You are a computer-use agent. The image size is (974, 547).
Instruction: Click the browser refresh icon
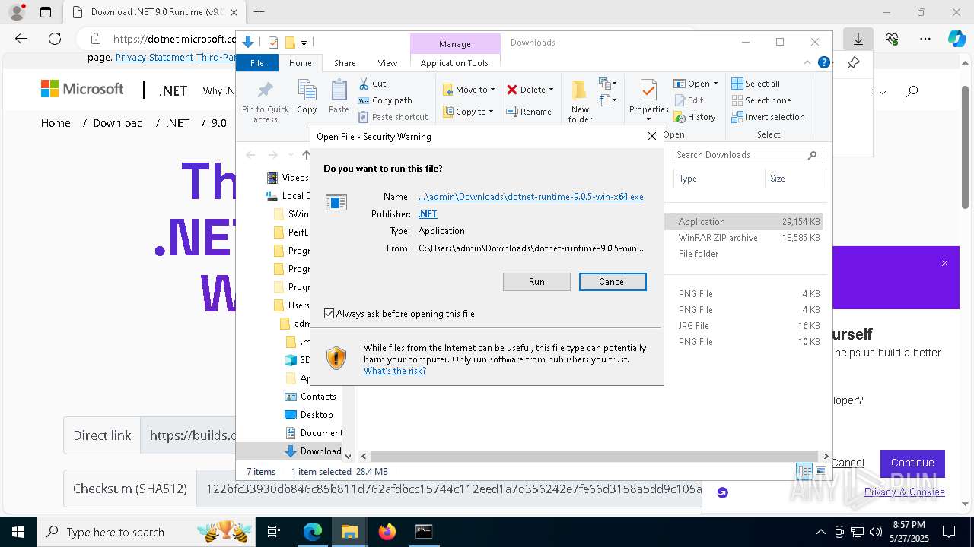(55, 39)
